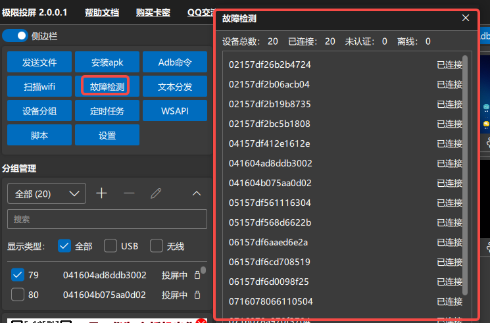
Task: Select device 041604ad8ddb3002 in the group list
Action: point(105,275)
